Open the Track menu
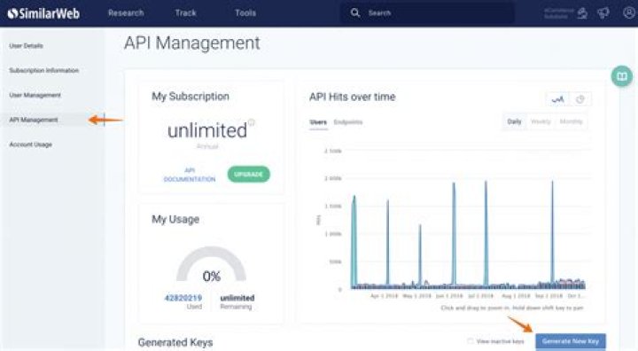The height and width of the screenshot is (351, 638). (x=185, y=12)
